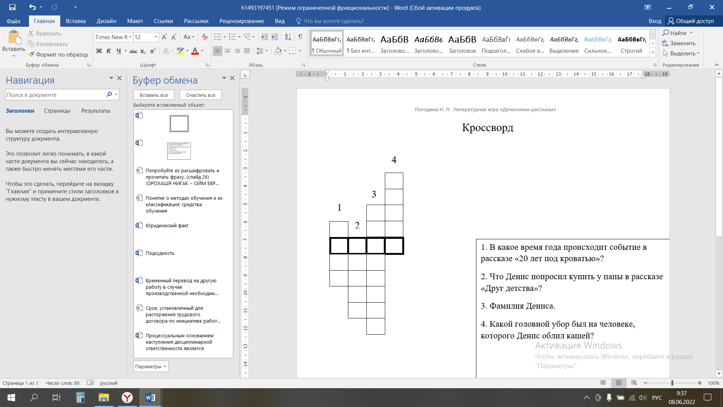
Task: Click the sort A-Z icon
Action: click(288, 37)
